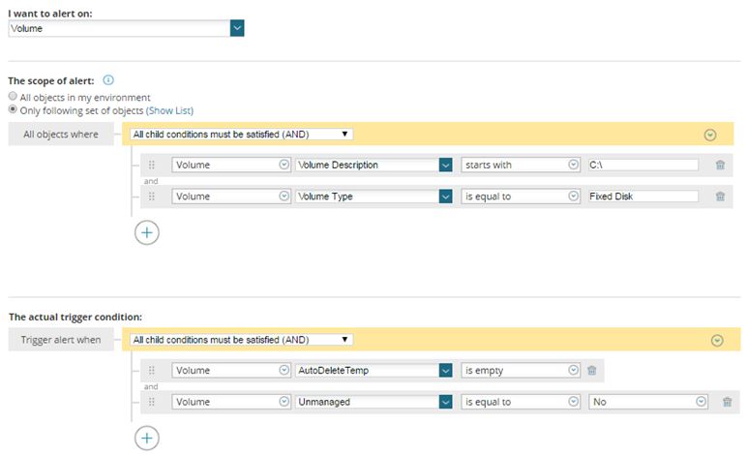748x454 pixels.
Task: Delete the Unmanaged condition row
Action: (728, 402)
